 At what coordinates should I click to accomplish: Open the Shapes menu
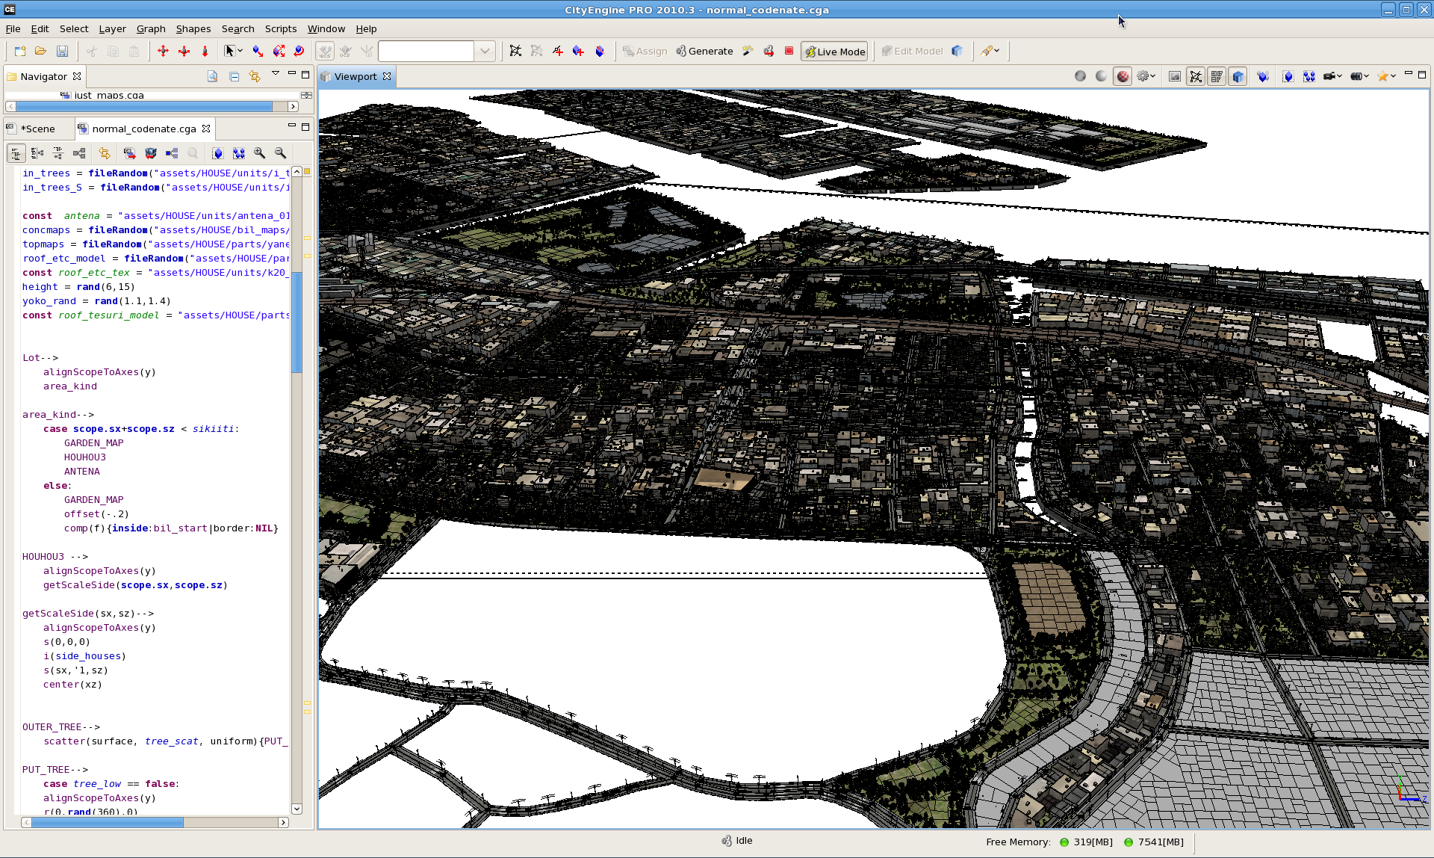193,28
